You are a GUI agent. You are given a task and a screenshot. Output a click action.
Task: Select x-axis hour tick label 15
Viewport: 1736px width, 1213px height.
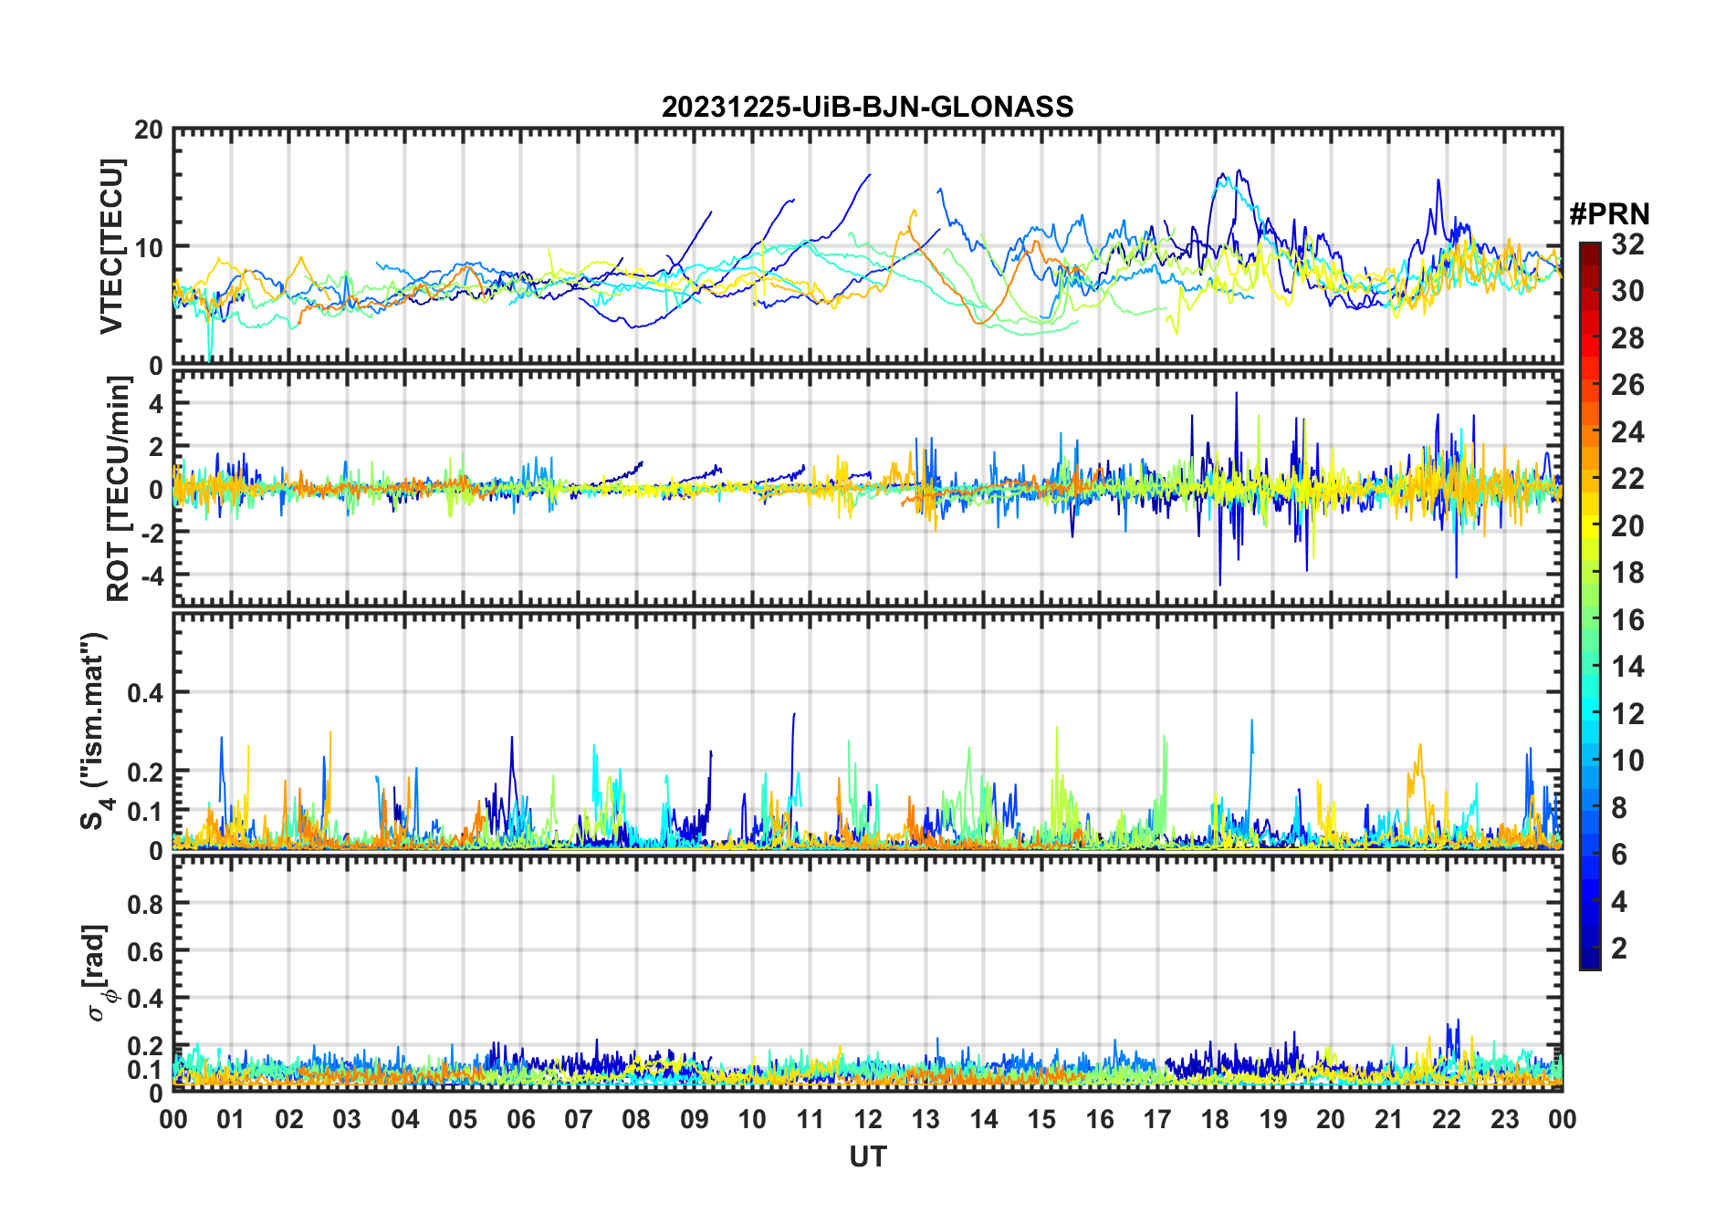click(1041, 1119)
